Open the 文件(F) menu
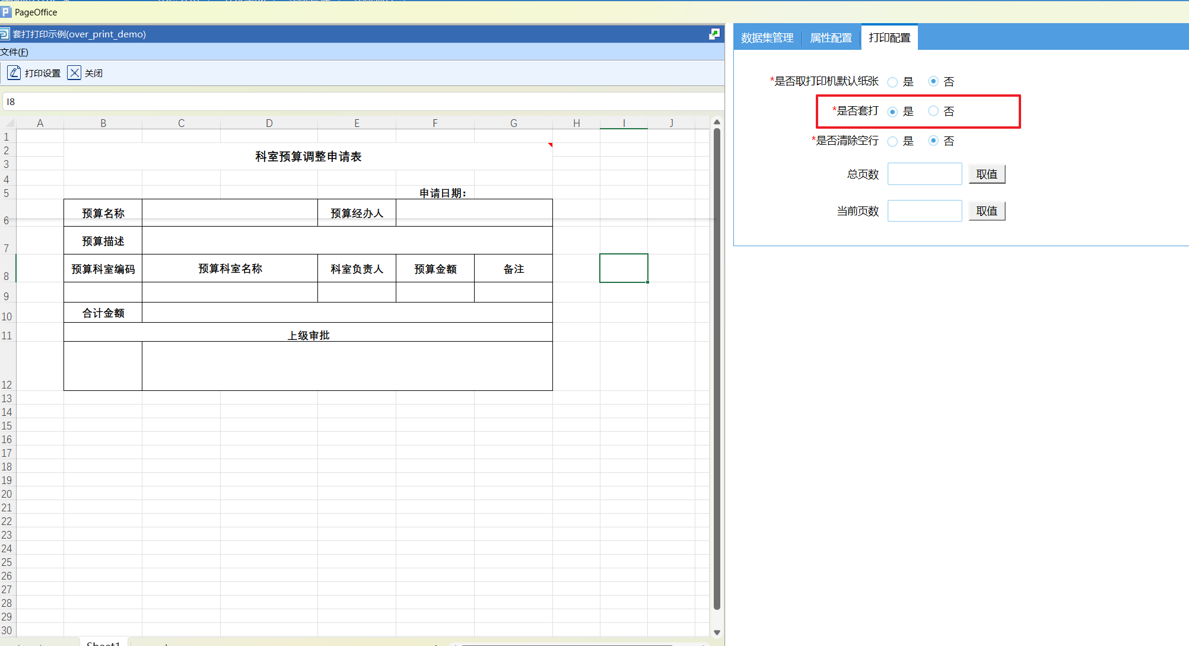The image size is (1189, 646). point(14,52)
